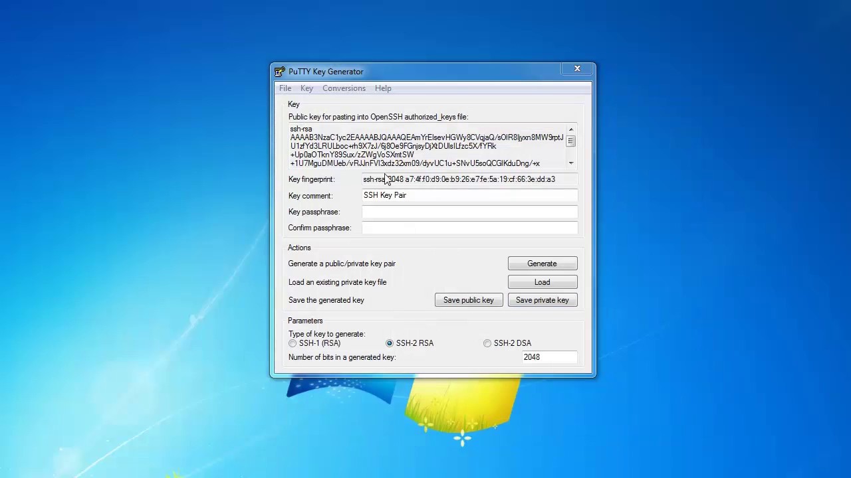This screenshot has height=478, width=851.
Task: Click the Load button
Action: point(543,282)
